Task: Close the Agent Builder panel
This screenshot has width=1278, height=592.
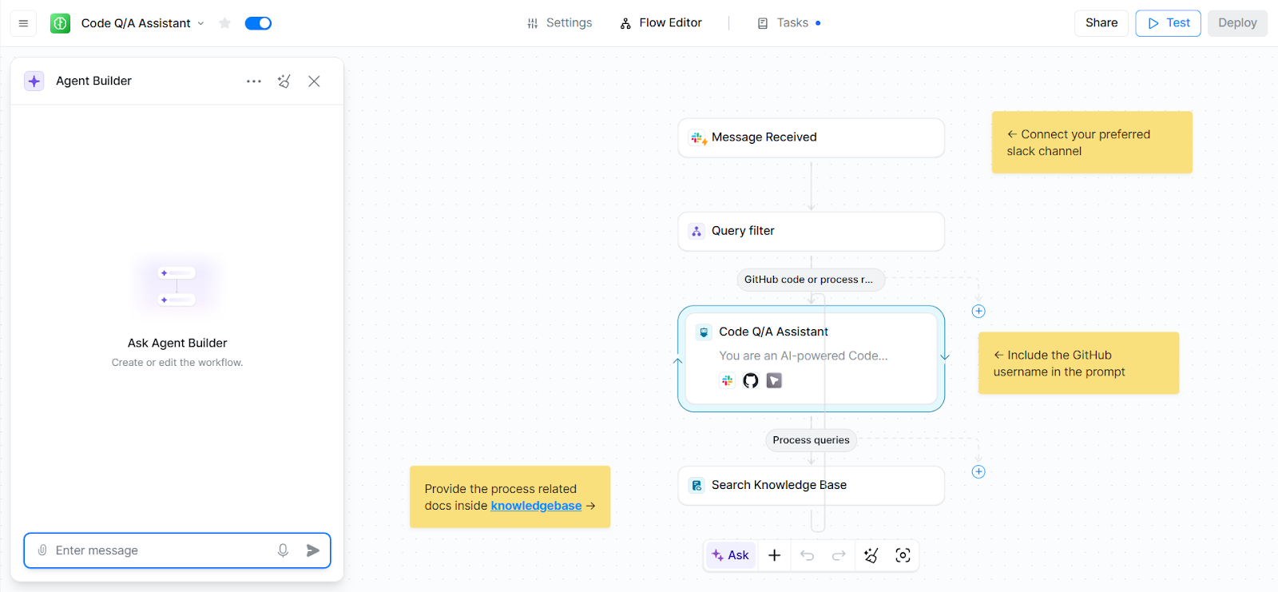Action: 314,81
